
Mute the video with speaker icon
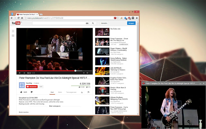point(24,73)
